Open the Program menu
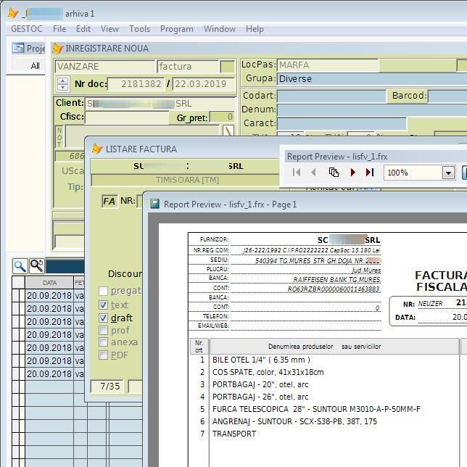 coord(177,29)
